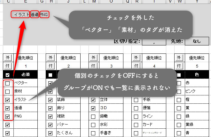Check the ライン checkbox
The width and height of the screenshot is (211, 137).
[x=136, y=117]
